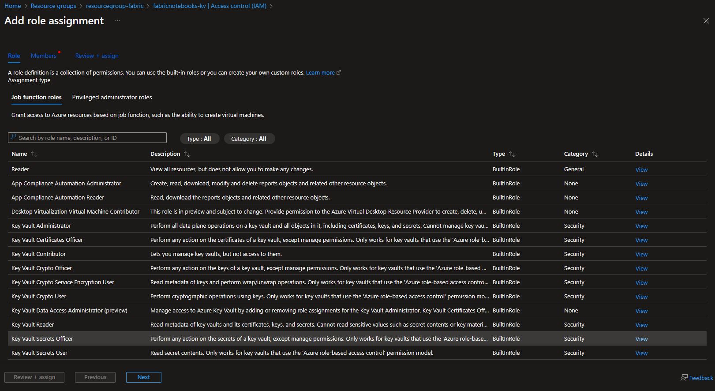Viewport: 715px width, 391px height.
Task: Click the Feedback icon at bottom right
Action: [684, 378]
